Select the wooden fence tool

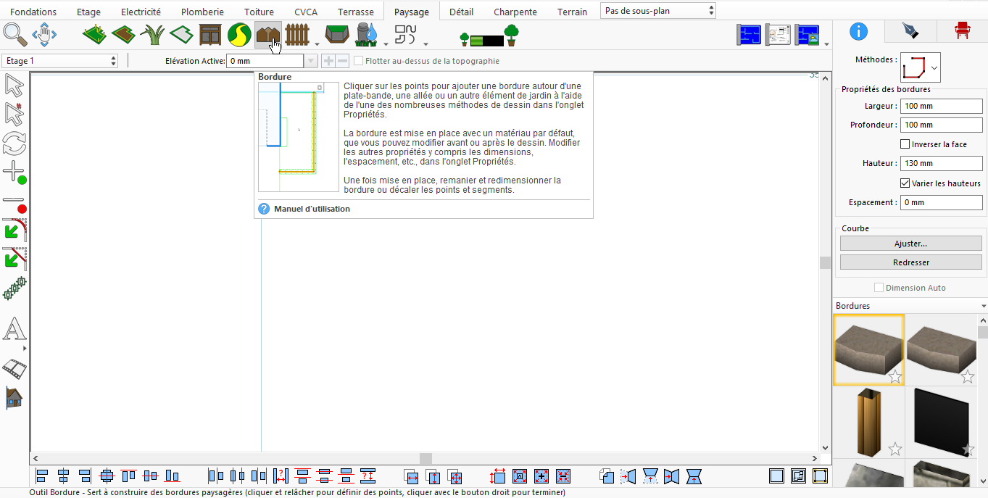click(297, 34)
